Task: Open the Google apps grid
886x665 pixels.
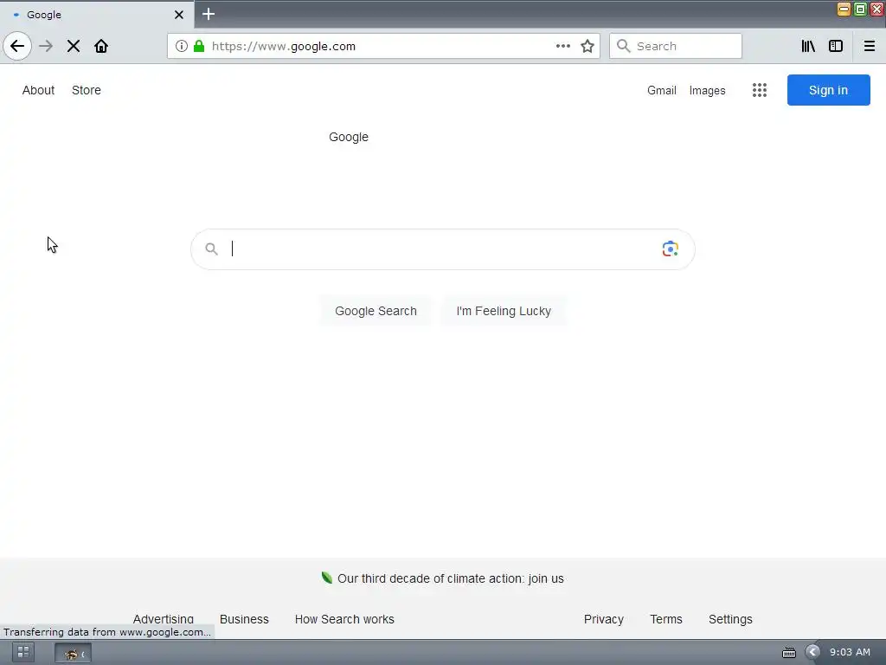Action: pyautogui.click(x=760, y=90)
